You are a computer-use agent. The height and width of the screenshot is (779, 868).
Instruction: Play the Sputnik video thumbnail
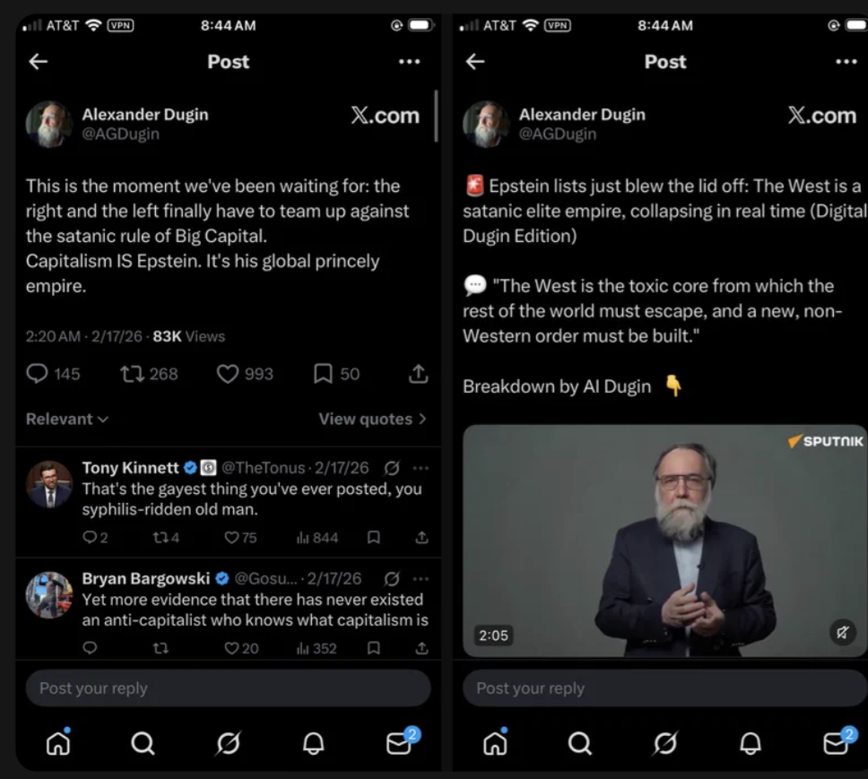tap(664, 541)
